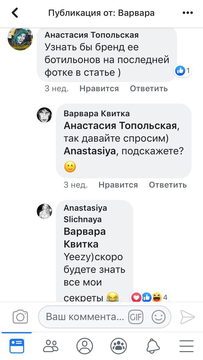Tap the camera icon to attach a photo
Screen dimensions: 203x360
(x=20, y=317)
